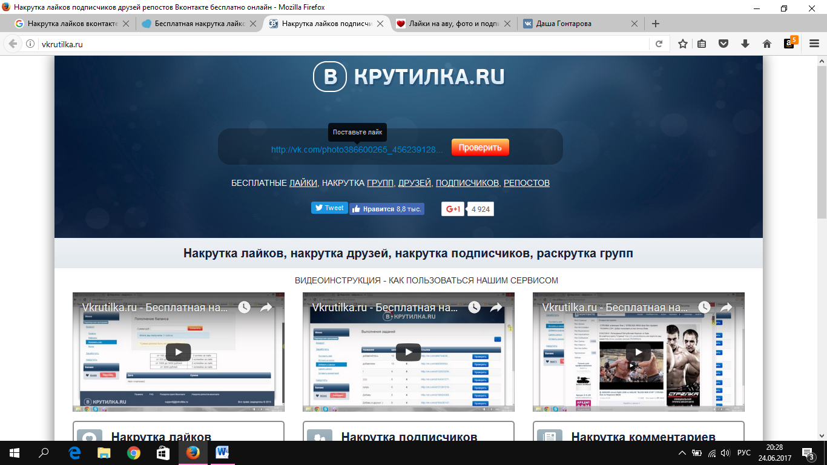The image size is (827, 465).
Task: Click the Facebook Нравится button
Action: click(x=386, y=209)
